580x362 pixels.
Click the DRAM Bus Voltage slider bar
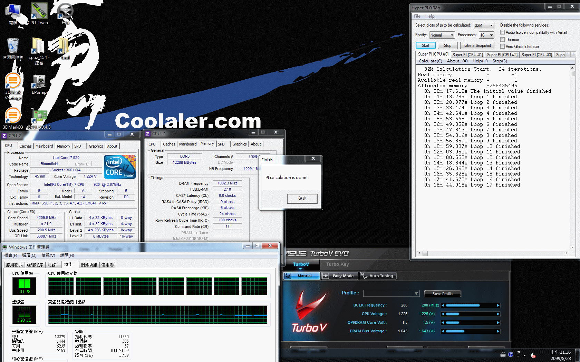coord(471,331)
